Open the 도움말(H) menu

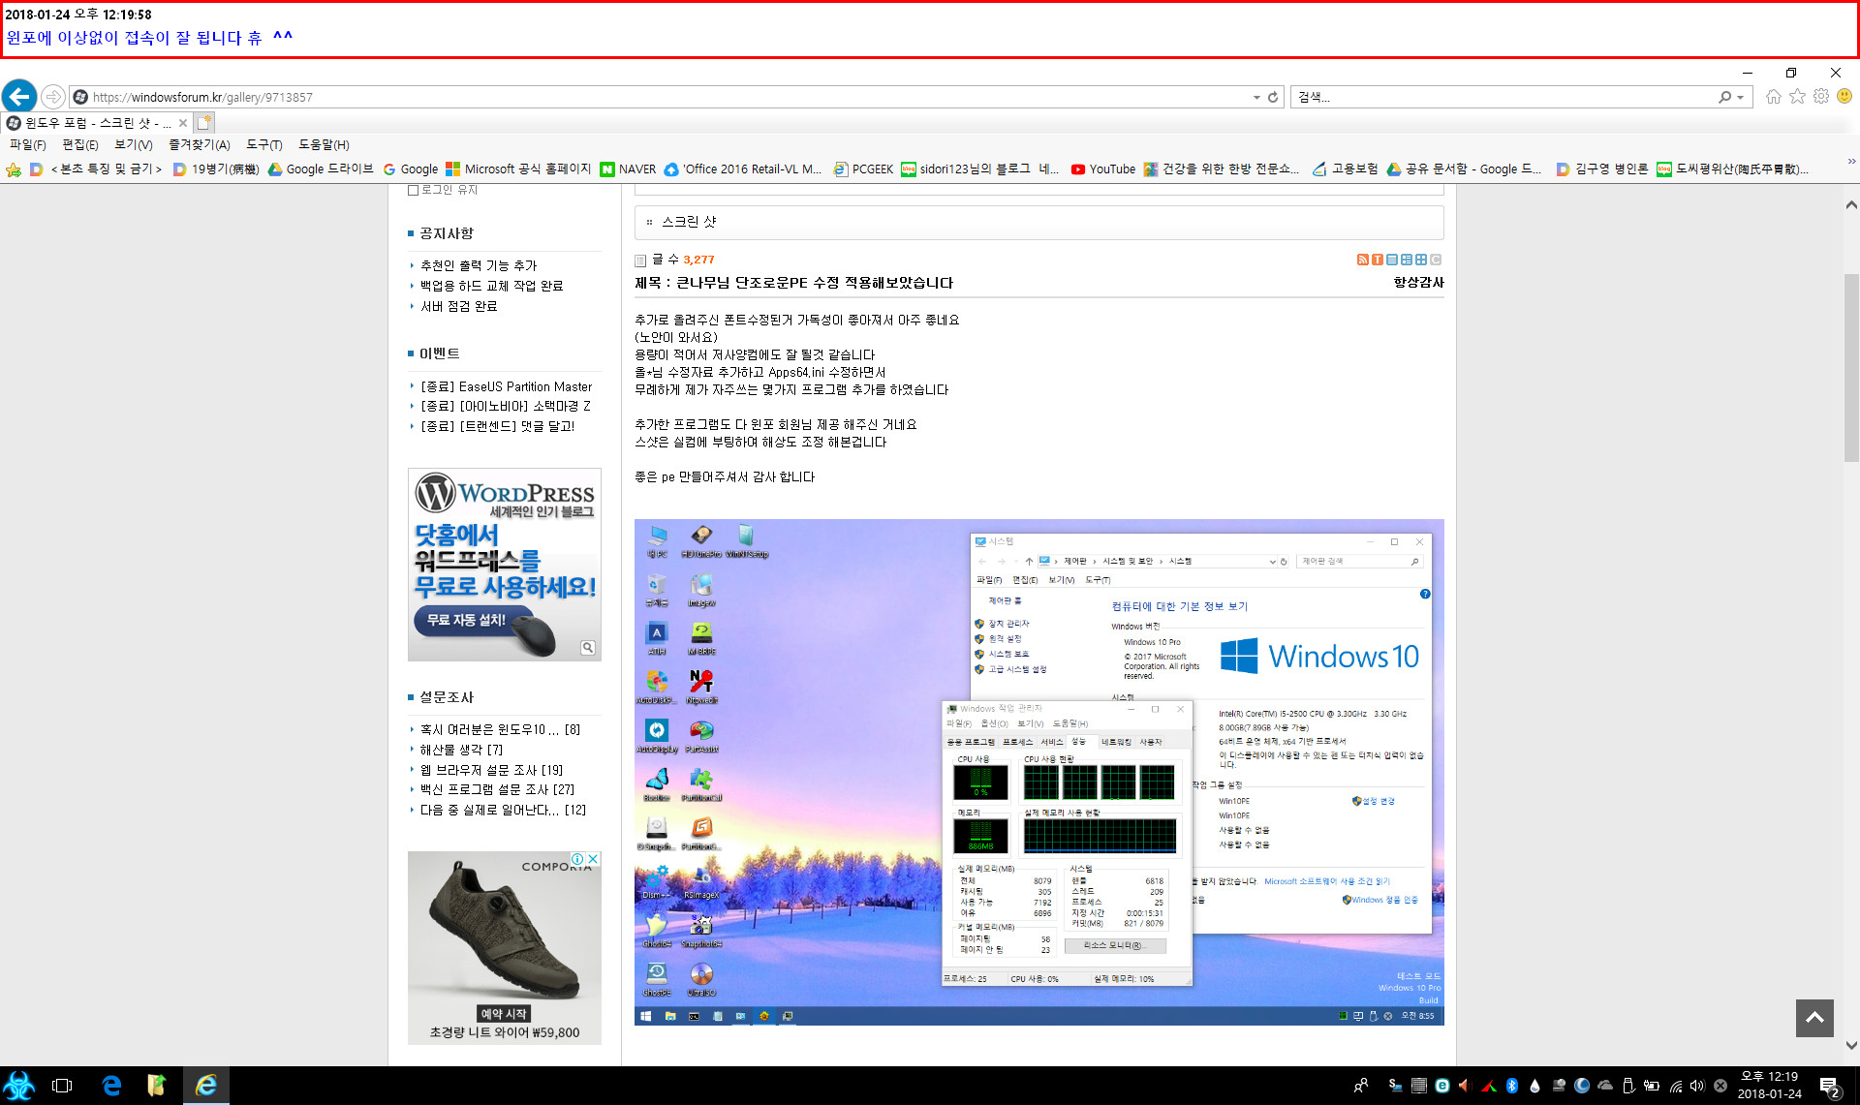tap(324, 144)
